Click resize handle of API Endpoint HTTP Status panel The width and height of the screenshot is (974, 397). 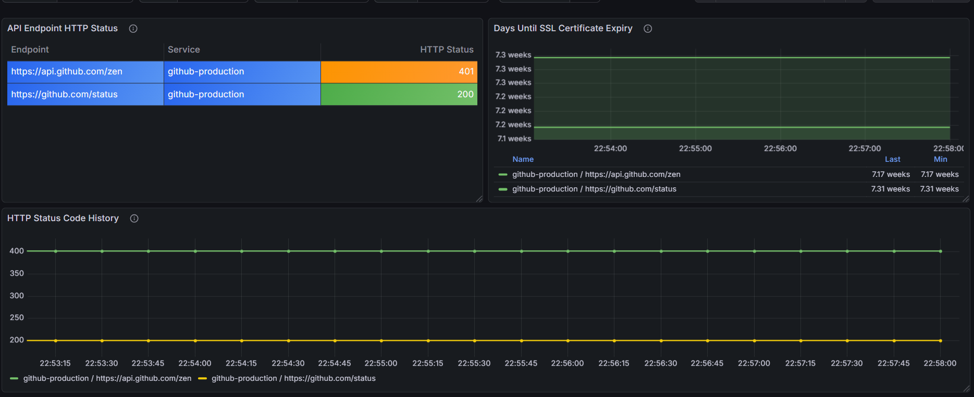click(x=479, y=199)
